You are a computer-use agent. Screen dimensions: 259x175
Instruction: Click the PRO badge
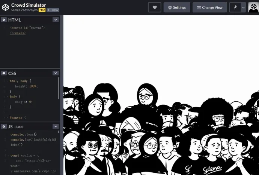pyautogui.click(x=42, y=10)
